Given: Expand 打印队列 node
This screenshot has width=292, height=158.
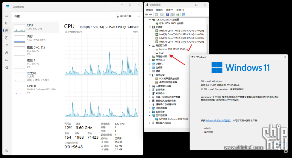Looking at the screenshot, I should (150, 60).
